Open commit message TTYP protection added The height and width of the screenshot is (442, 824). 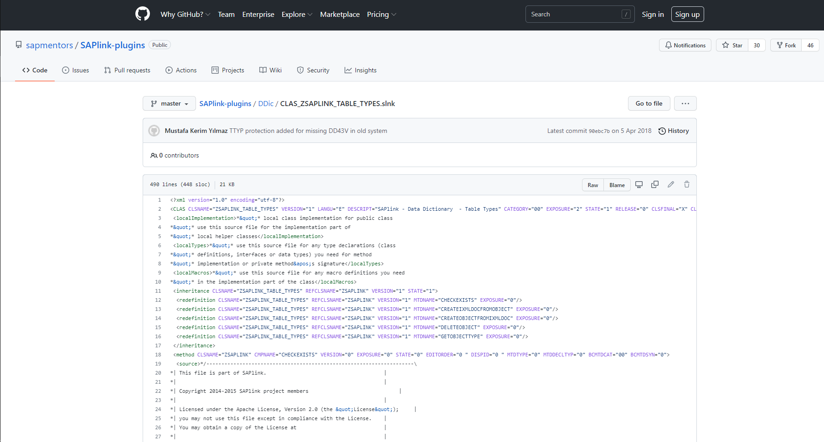[308, 131]
